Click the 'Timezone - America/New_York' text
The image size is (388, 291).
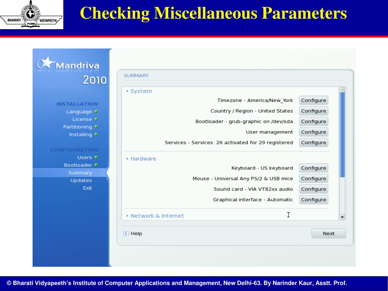tap(255, 100)
